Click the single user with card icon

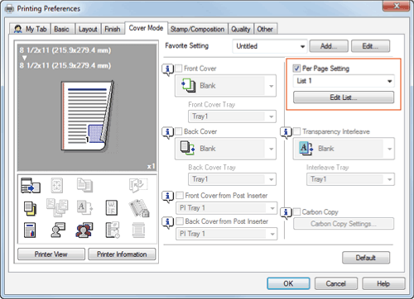click(x=58, y=230)
